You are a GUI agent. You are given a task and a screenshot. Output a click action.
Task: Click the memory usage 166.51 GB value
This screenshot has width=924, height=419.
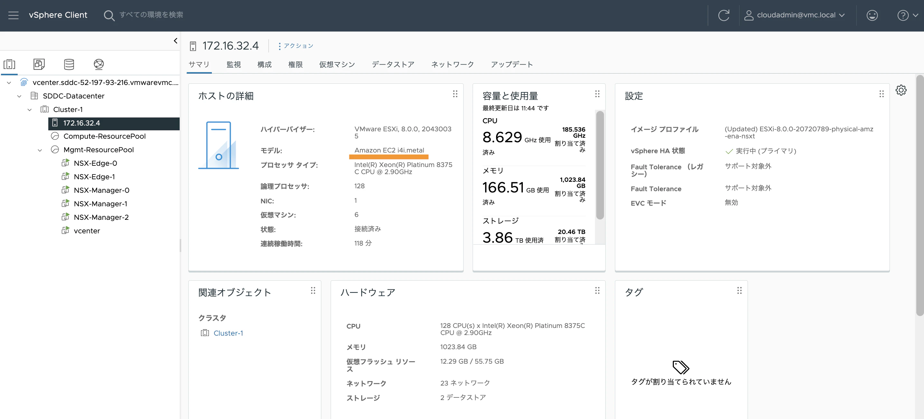tap(503, 188)
